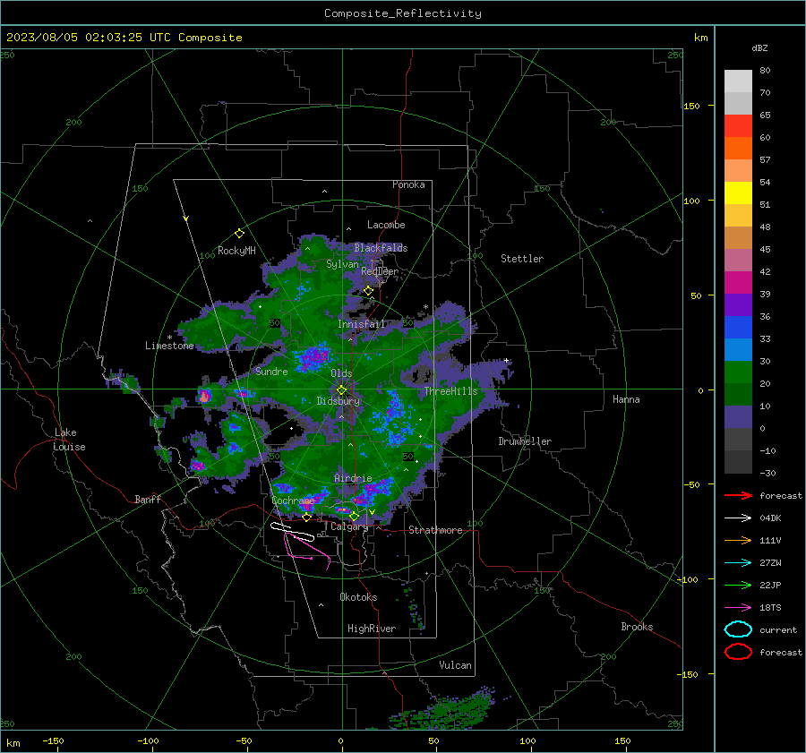Image resolution: width=806 pixels, height=753 pixels.
Task: Pick the indigo 0-10 dBZ swatch
Action: point(738,417)
